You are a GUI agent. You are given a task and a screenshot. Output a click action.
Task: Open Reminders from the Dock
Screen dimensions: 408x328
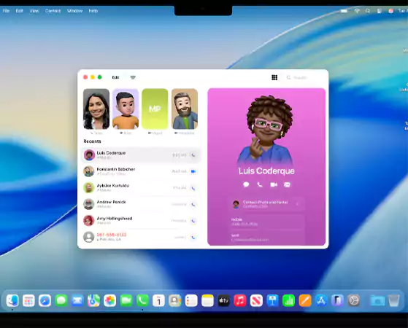(191, 301)
